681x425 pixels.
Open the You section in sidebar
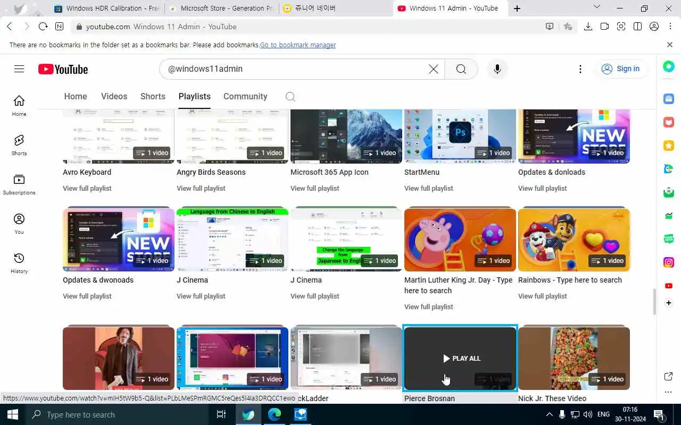(x=19, y=224)
